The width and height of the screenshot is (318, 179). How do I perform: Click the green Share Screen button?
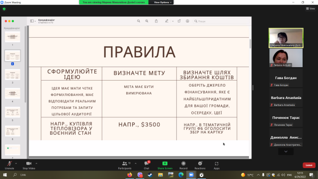[165, 165]
